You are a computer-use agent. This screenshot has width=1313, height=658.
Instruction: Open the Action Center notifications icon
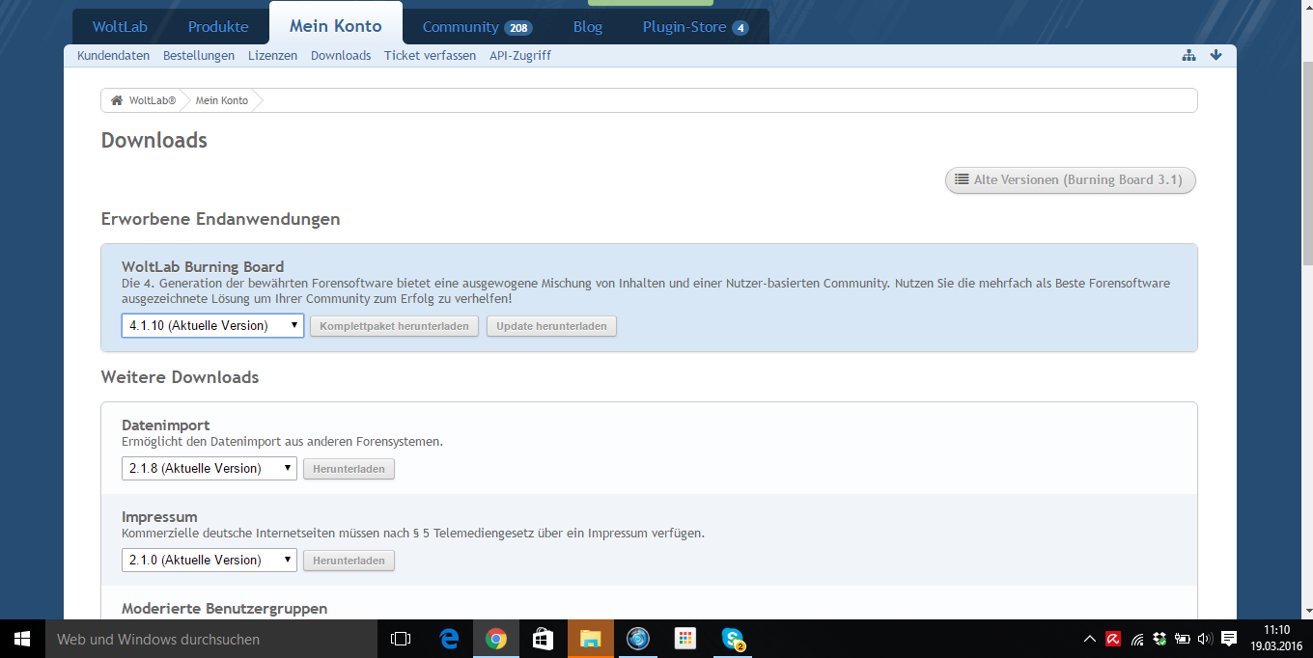[1229, 639]
